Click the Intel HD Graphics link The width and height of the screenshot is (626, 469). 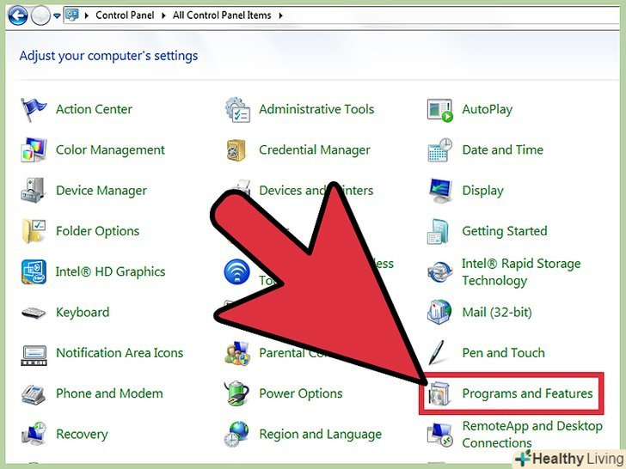point(110,271)
